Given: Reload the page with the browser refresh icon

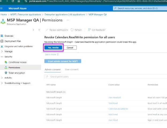Looking at the screenshot, I should click(13, 1).
